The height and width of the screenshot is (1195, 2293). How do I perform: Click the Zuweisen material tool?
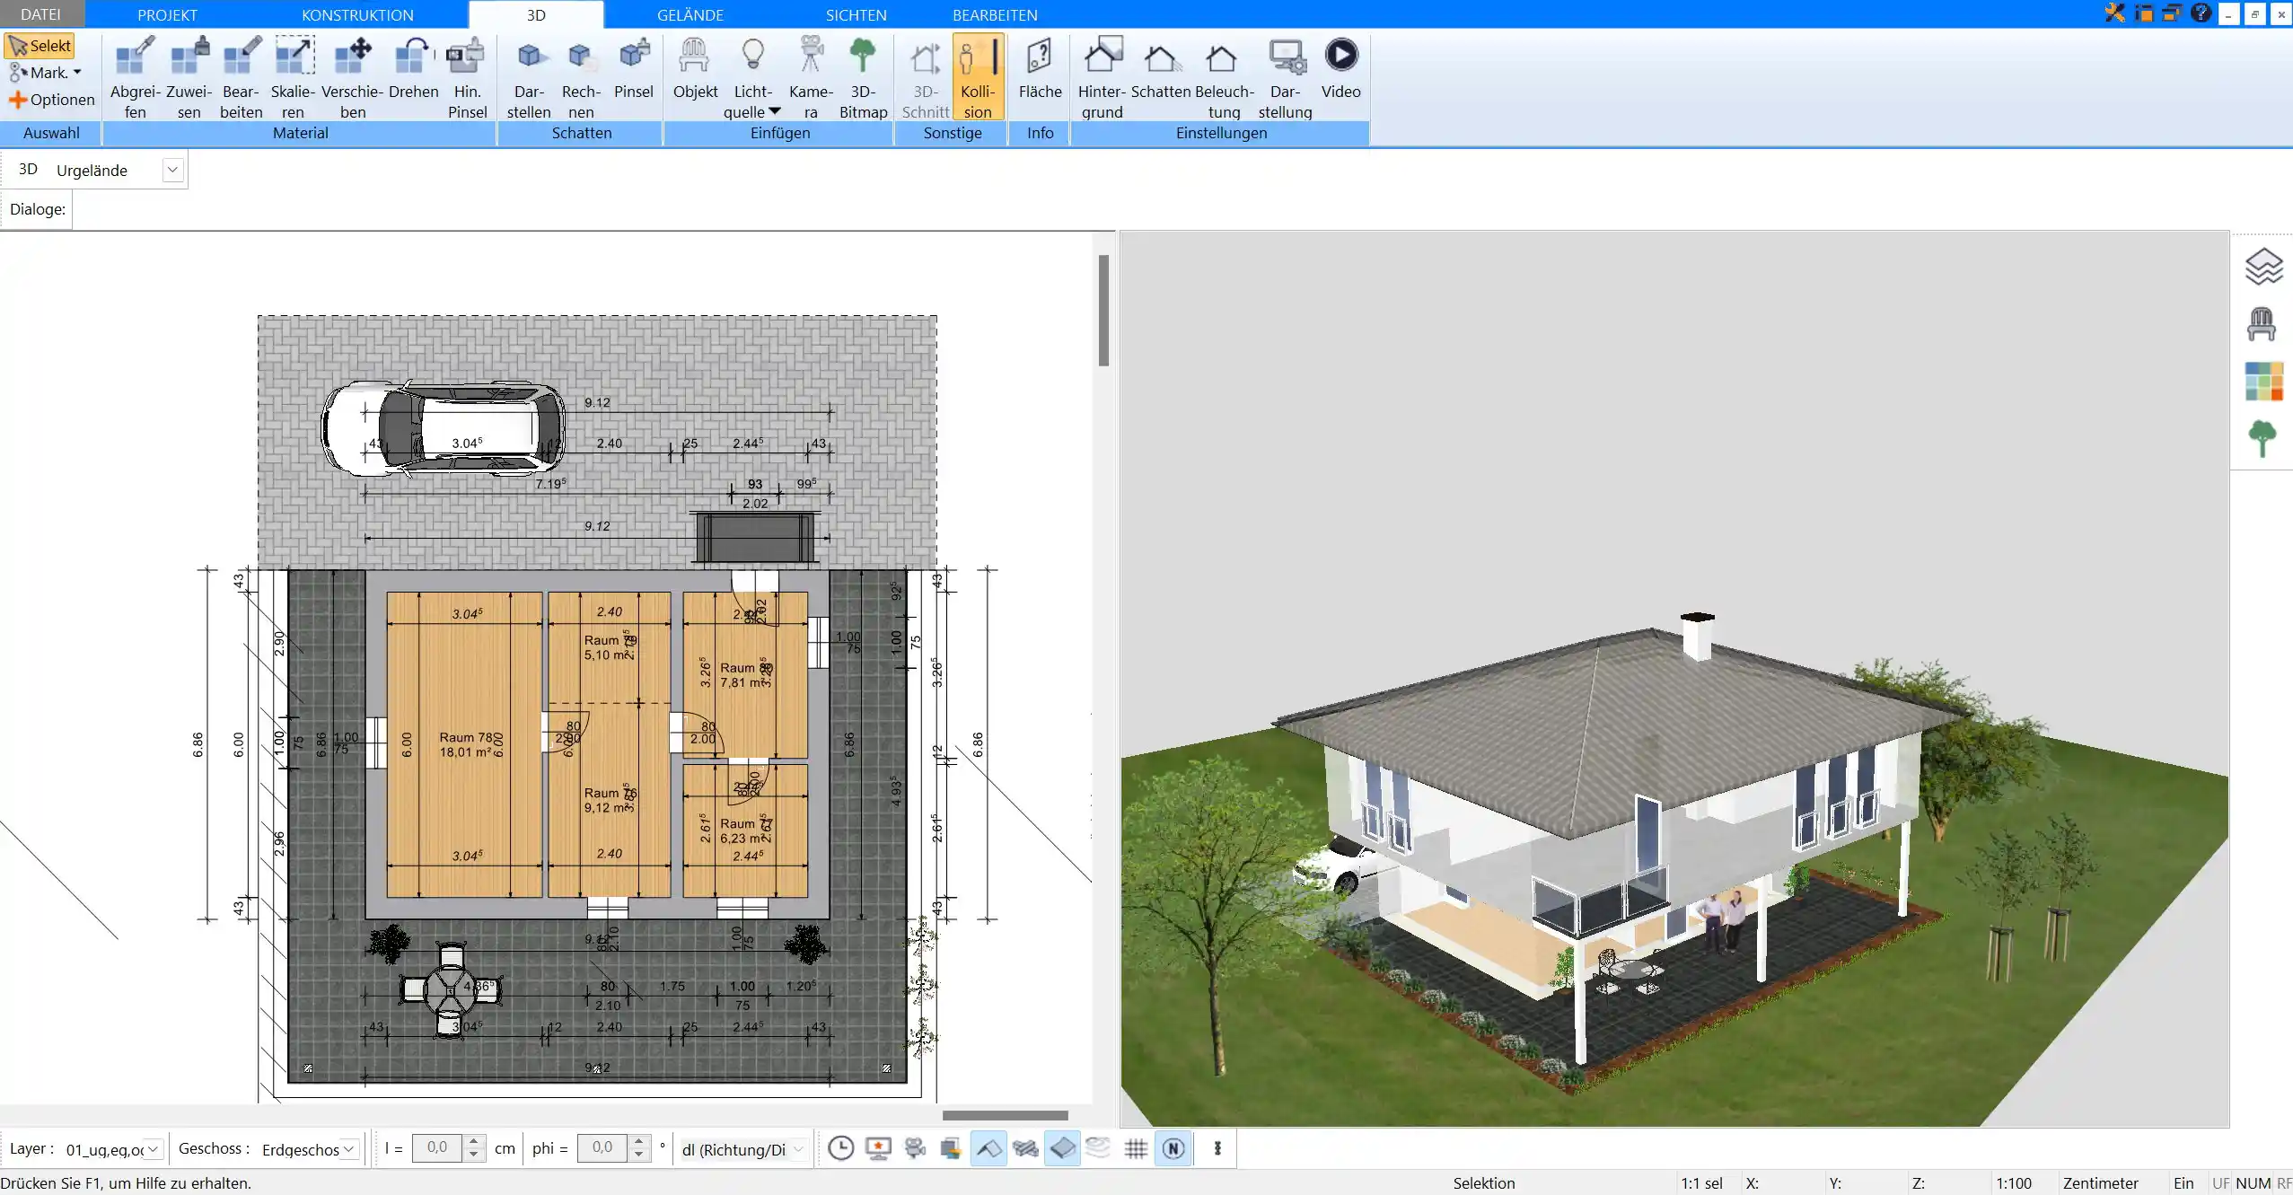[x=189, y=77]
